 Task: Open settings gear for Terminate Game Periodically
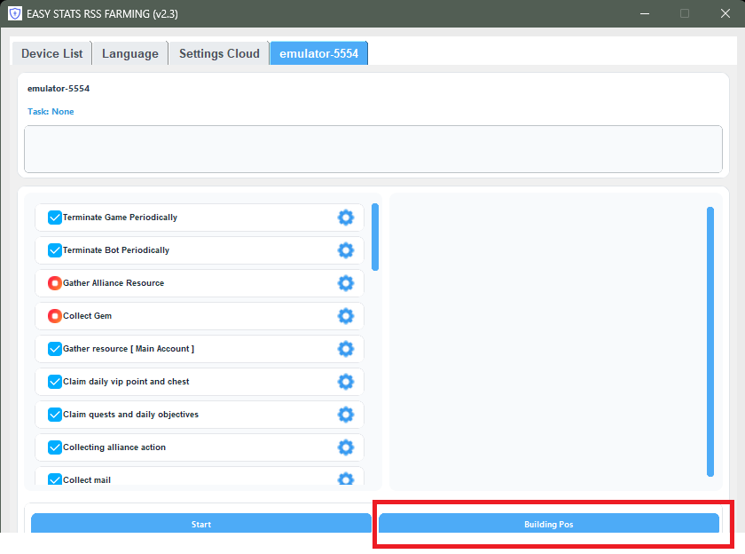345,218
